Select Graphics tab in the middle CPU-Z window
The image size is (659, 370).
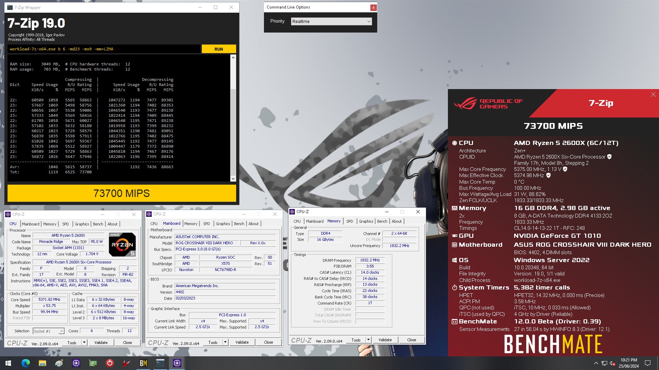[x=223, y=224]
